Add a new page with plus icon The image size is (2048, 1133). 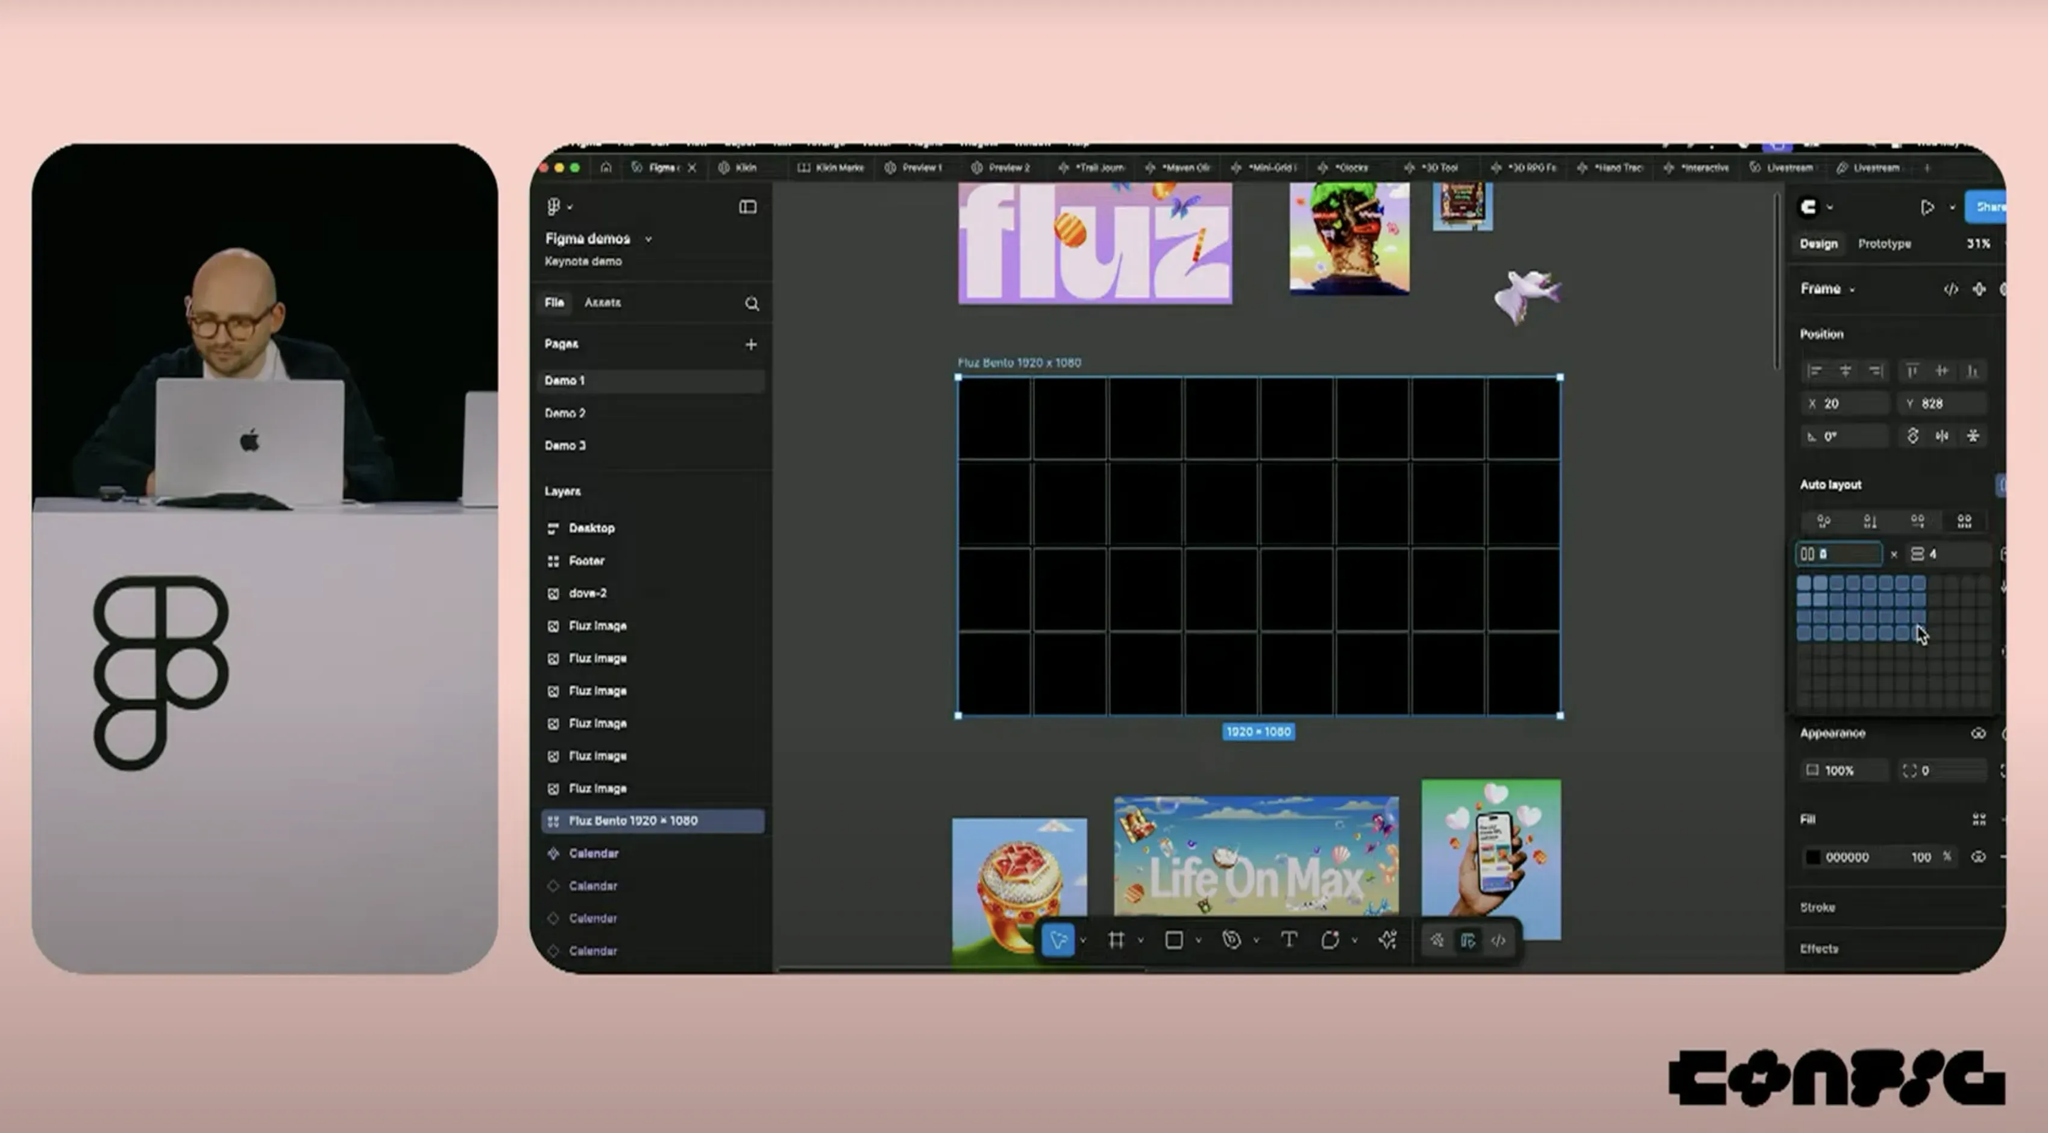(750, 344)
